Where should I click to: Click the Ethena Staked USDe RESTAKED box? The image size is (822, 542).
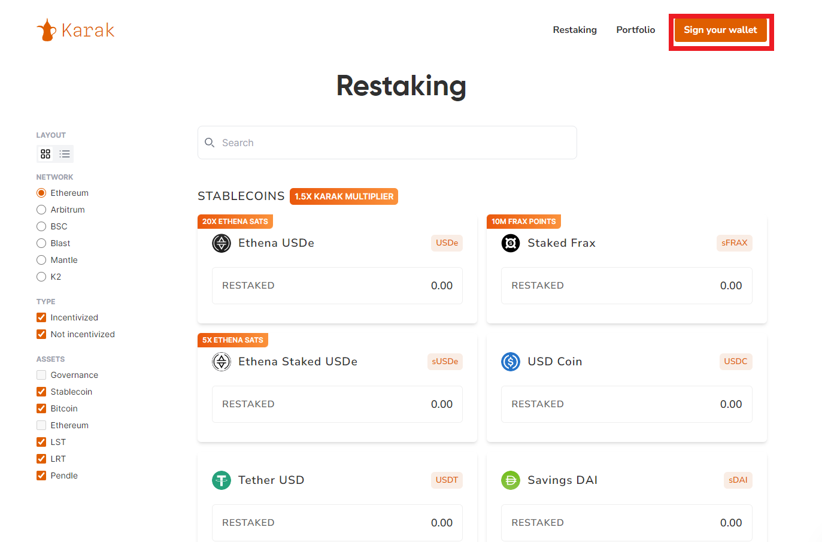click(337, 404)
